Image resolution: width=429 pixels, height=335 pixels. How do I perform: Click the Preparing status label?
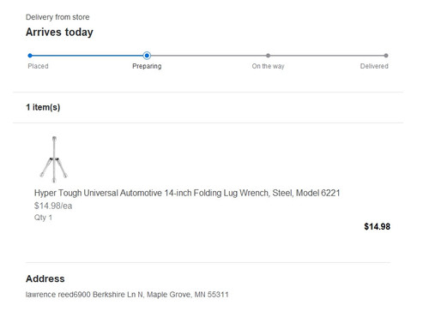click(x=147, y=66)
